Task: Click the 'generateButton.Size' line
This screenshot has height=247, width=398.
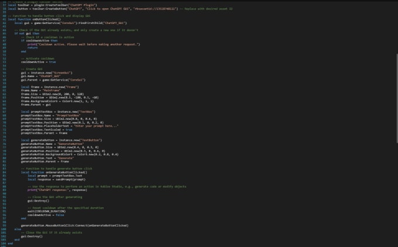Action: coord(60,147)
